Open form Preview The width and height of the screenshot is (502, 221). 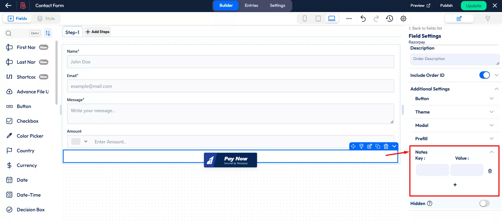point(420,6)
